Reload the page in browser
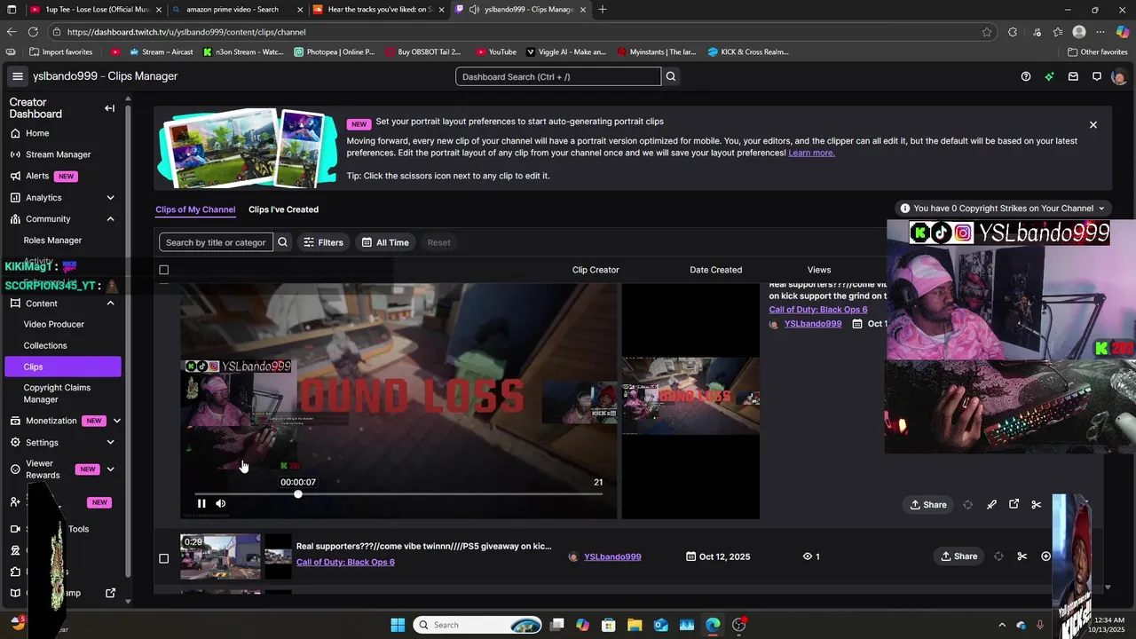The height and width of the screenshot is (639, 1136). click(x=33, y=32)
